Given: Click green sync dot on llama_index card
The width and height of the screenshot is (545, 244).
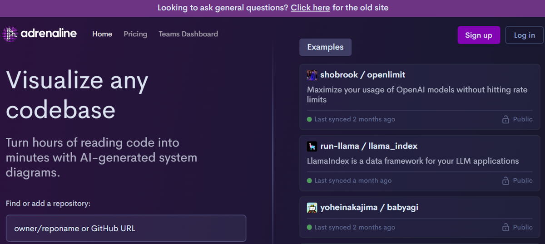Looking at the screenshot, I should pos(309,181).
